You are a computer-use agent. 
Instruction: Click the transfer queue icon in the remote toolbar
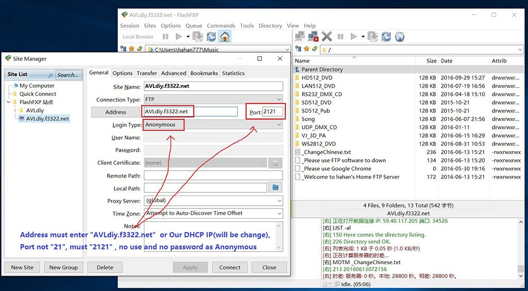click(x=373, y=36)
